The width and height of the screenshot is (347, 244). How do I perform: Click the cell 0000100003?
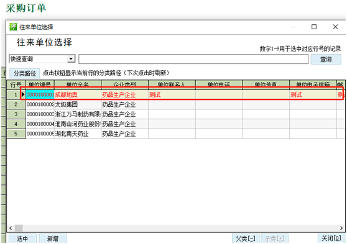coord(40,114)
